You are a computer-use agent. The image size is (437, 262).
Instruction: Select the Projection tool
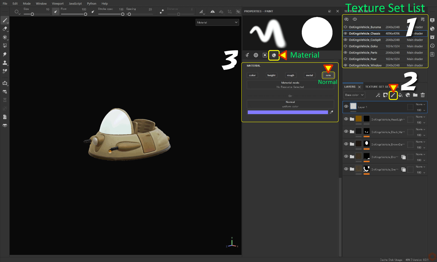pos(5,37)
